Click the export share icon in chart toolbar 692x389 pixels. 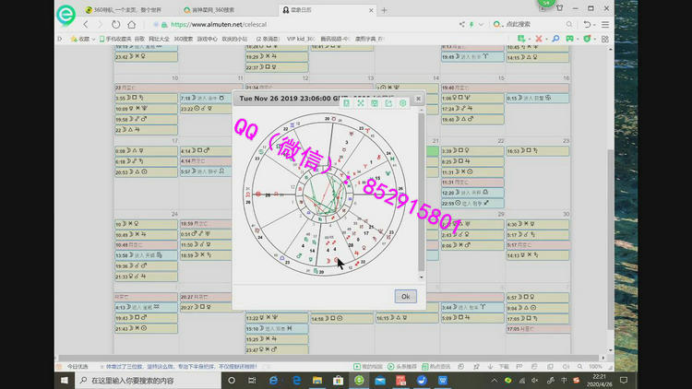(x=388, y=103)
